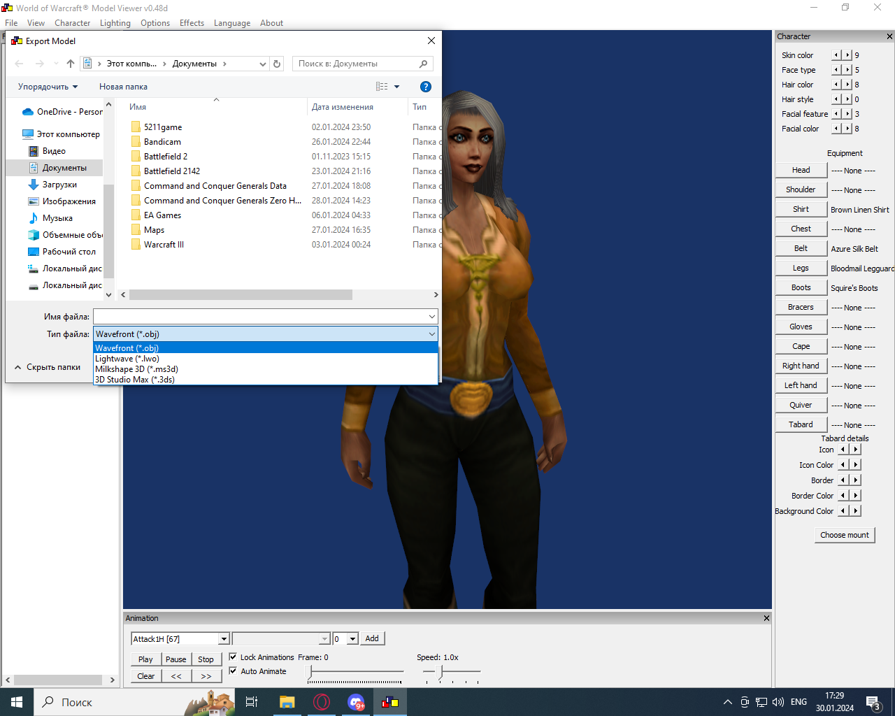Advance Tabard Icon with right arrow

point(856,450)
